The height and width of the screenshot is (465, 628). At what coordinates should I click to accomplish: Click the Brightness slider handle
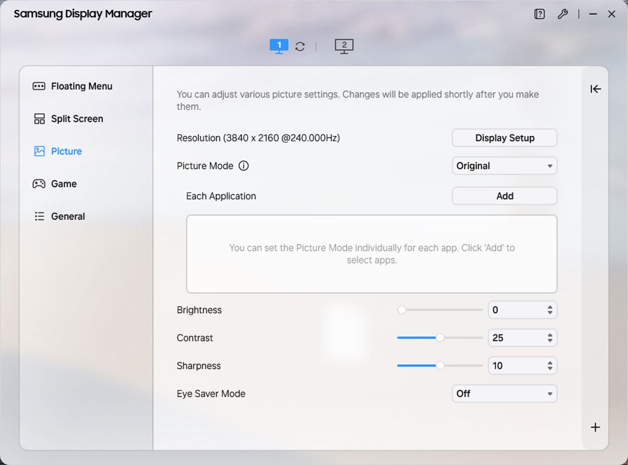click(x=401, y=310)
